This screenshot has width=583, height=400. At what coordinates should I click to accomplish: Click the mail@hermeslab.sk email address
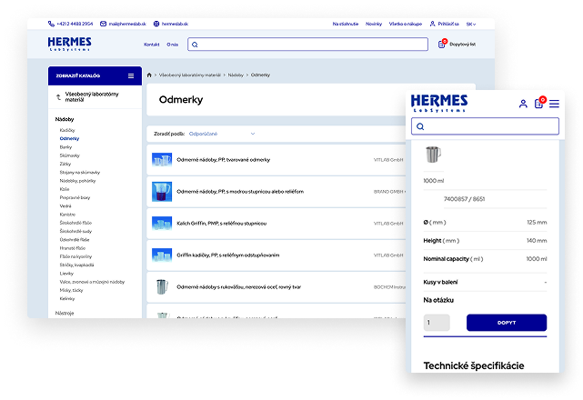[127, 24]
